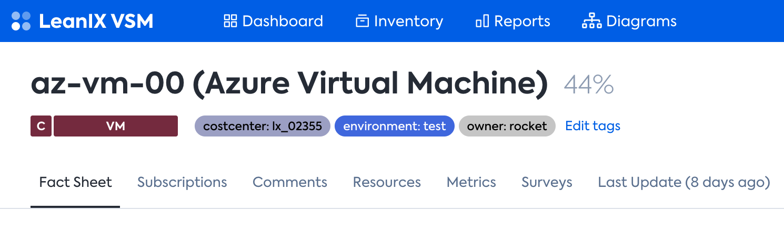Open the Metrics tab
The height and width of the screenshot is (231, 784).
(471, 182)
